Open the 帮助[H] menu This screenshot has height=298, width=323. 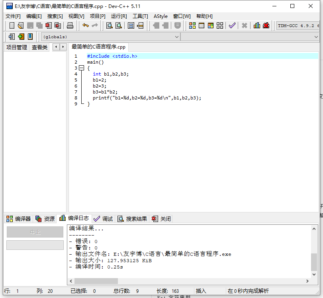[204, 16]
